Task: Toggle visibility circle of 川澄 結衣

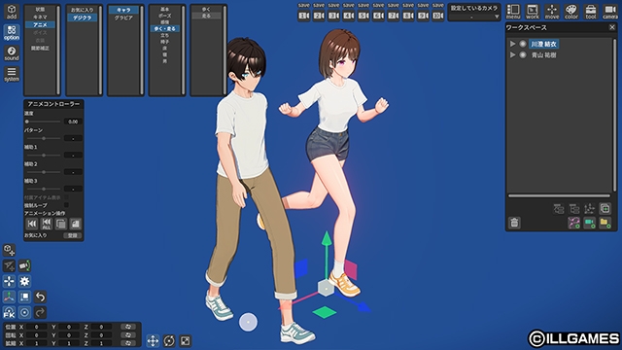Action: click(x=523, y=44)
